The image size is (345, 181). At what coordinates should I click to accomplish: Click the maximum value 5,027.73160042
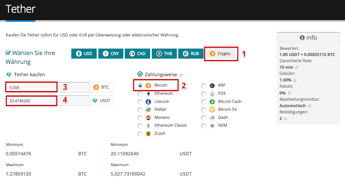(x=128, y=174)
